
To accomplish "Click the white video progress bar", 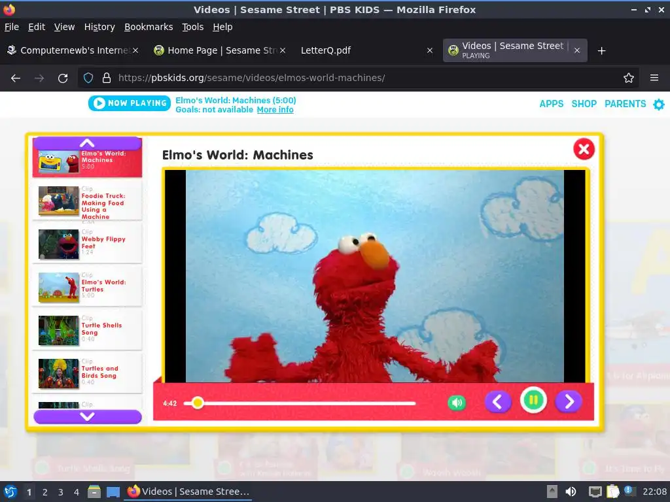I will tap(300, 403).
